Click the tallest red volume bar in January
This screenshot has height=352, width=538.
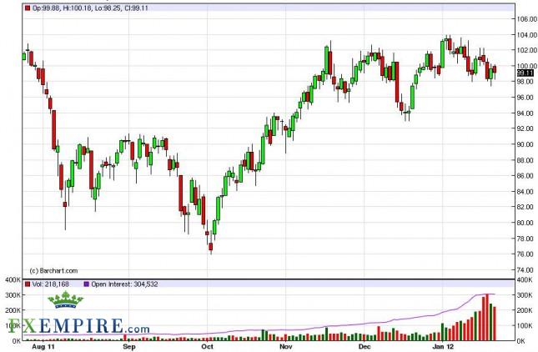[x=487, y=317]
